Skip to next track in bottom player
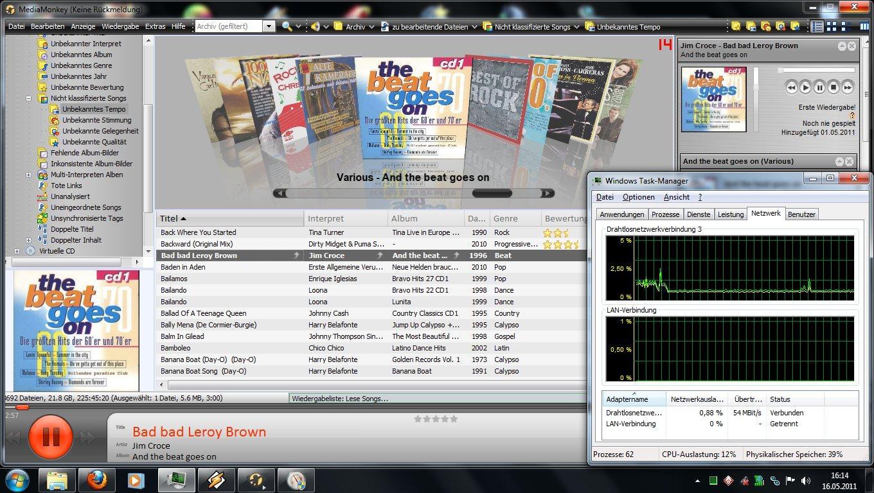The image size is (874, 493). (88, 438)
